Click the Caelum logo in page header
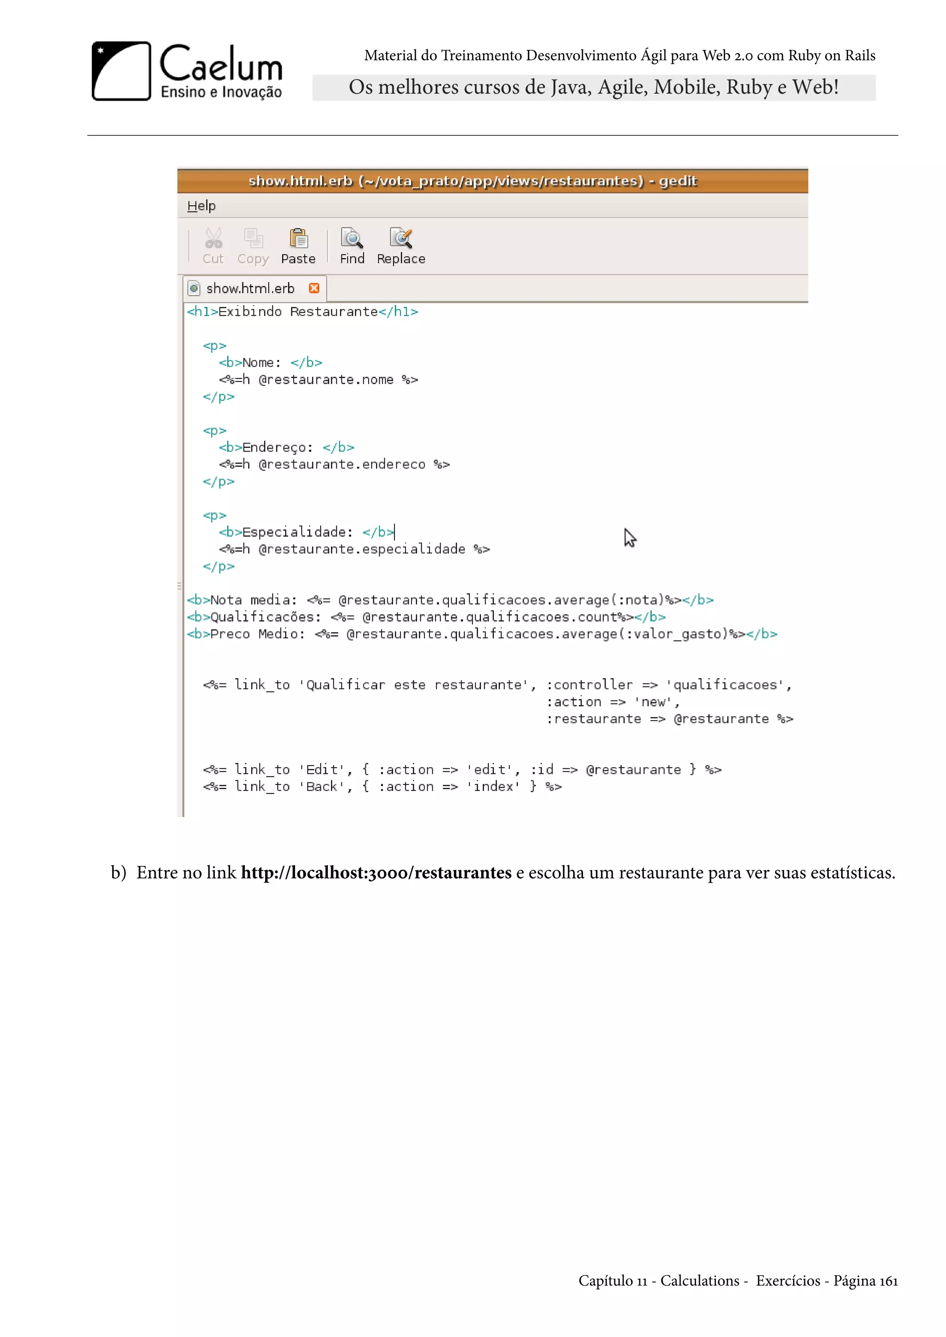Image resolution: width=946 pixels, height=1337 pixels. click(x=187, y=71)
